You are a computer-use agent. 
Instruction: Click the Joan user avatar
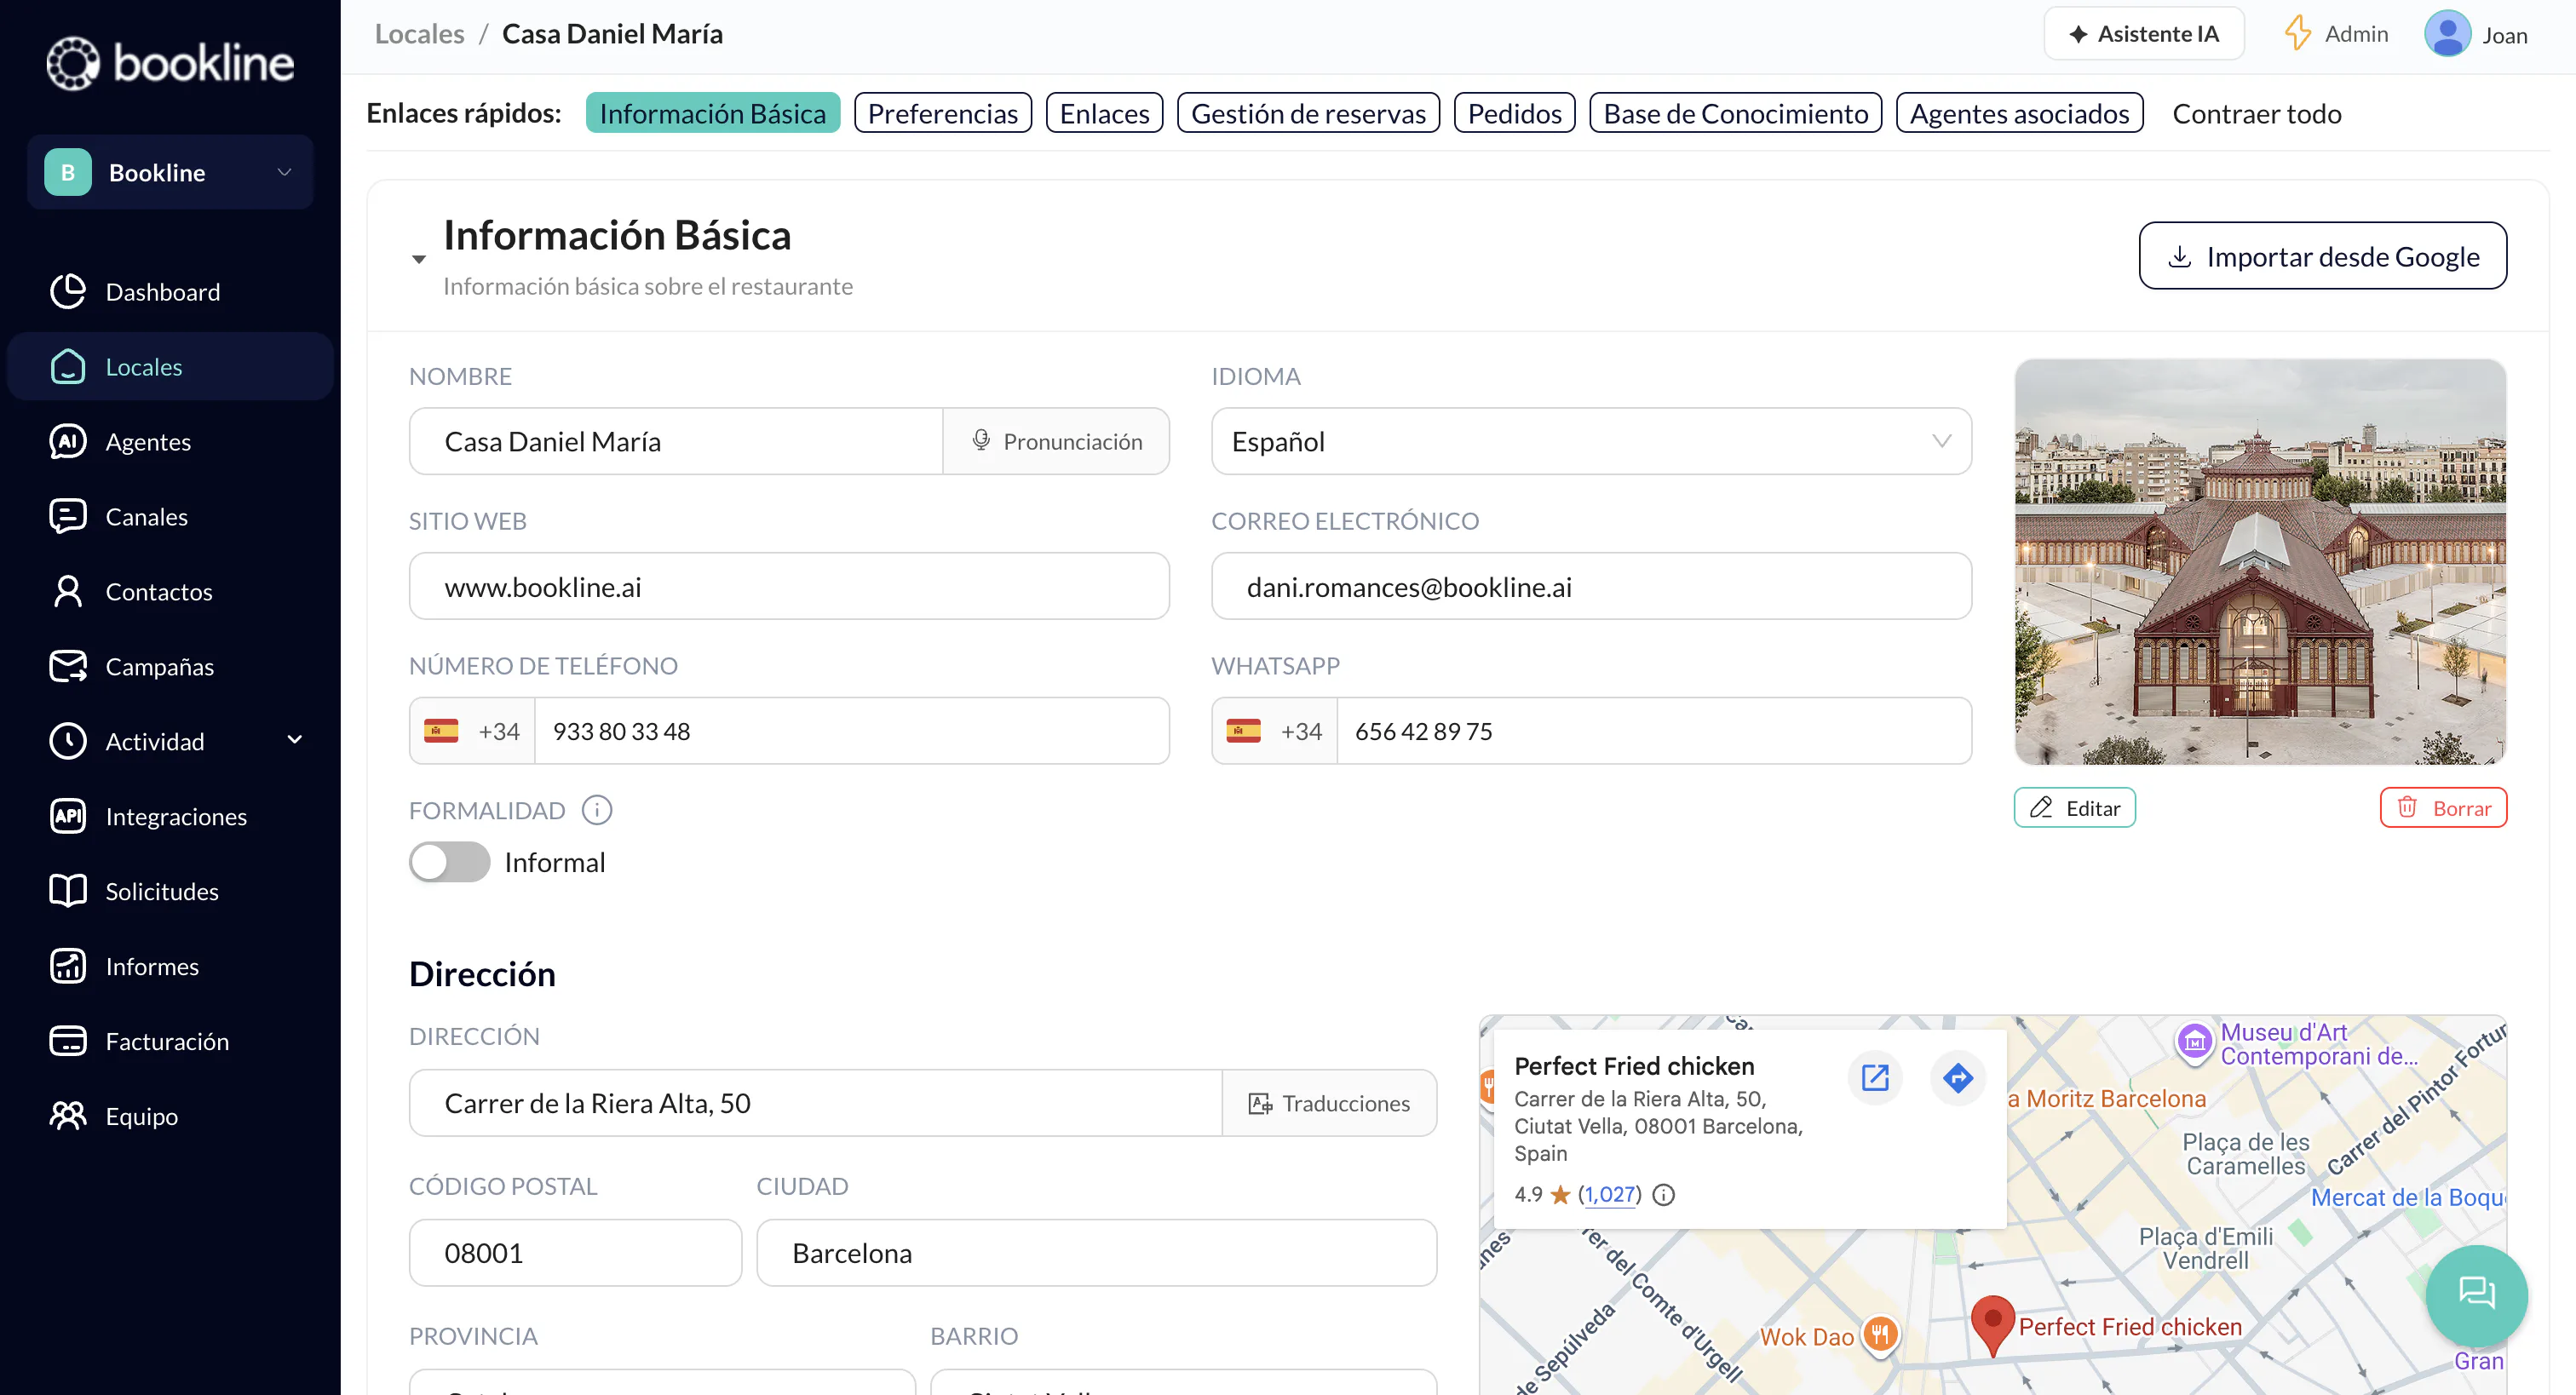tap(2447, 34)
